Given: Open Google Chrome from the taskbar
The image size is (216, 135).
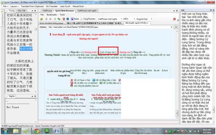Looking at the screenshot, I should 37,131.
